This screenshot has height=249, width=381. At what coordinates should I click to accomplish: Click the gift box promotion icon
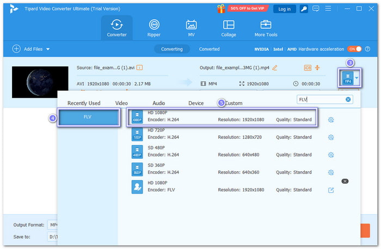point(221,9)
